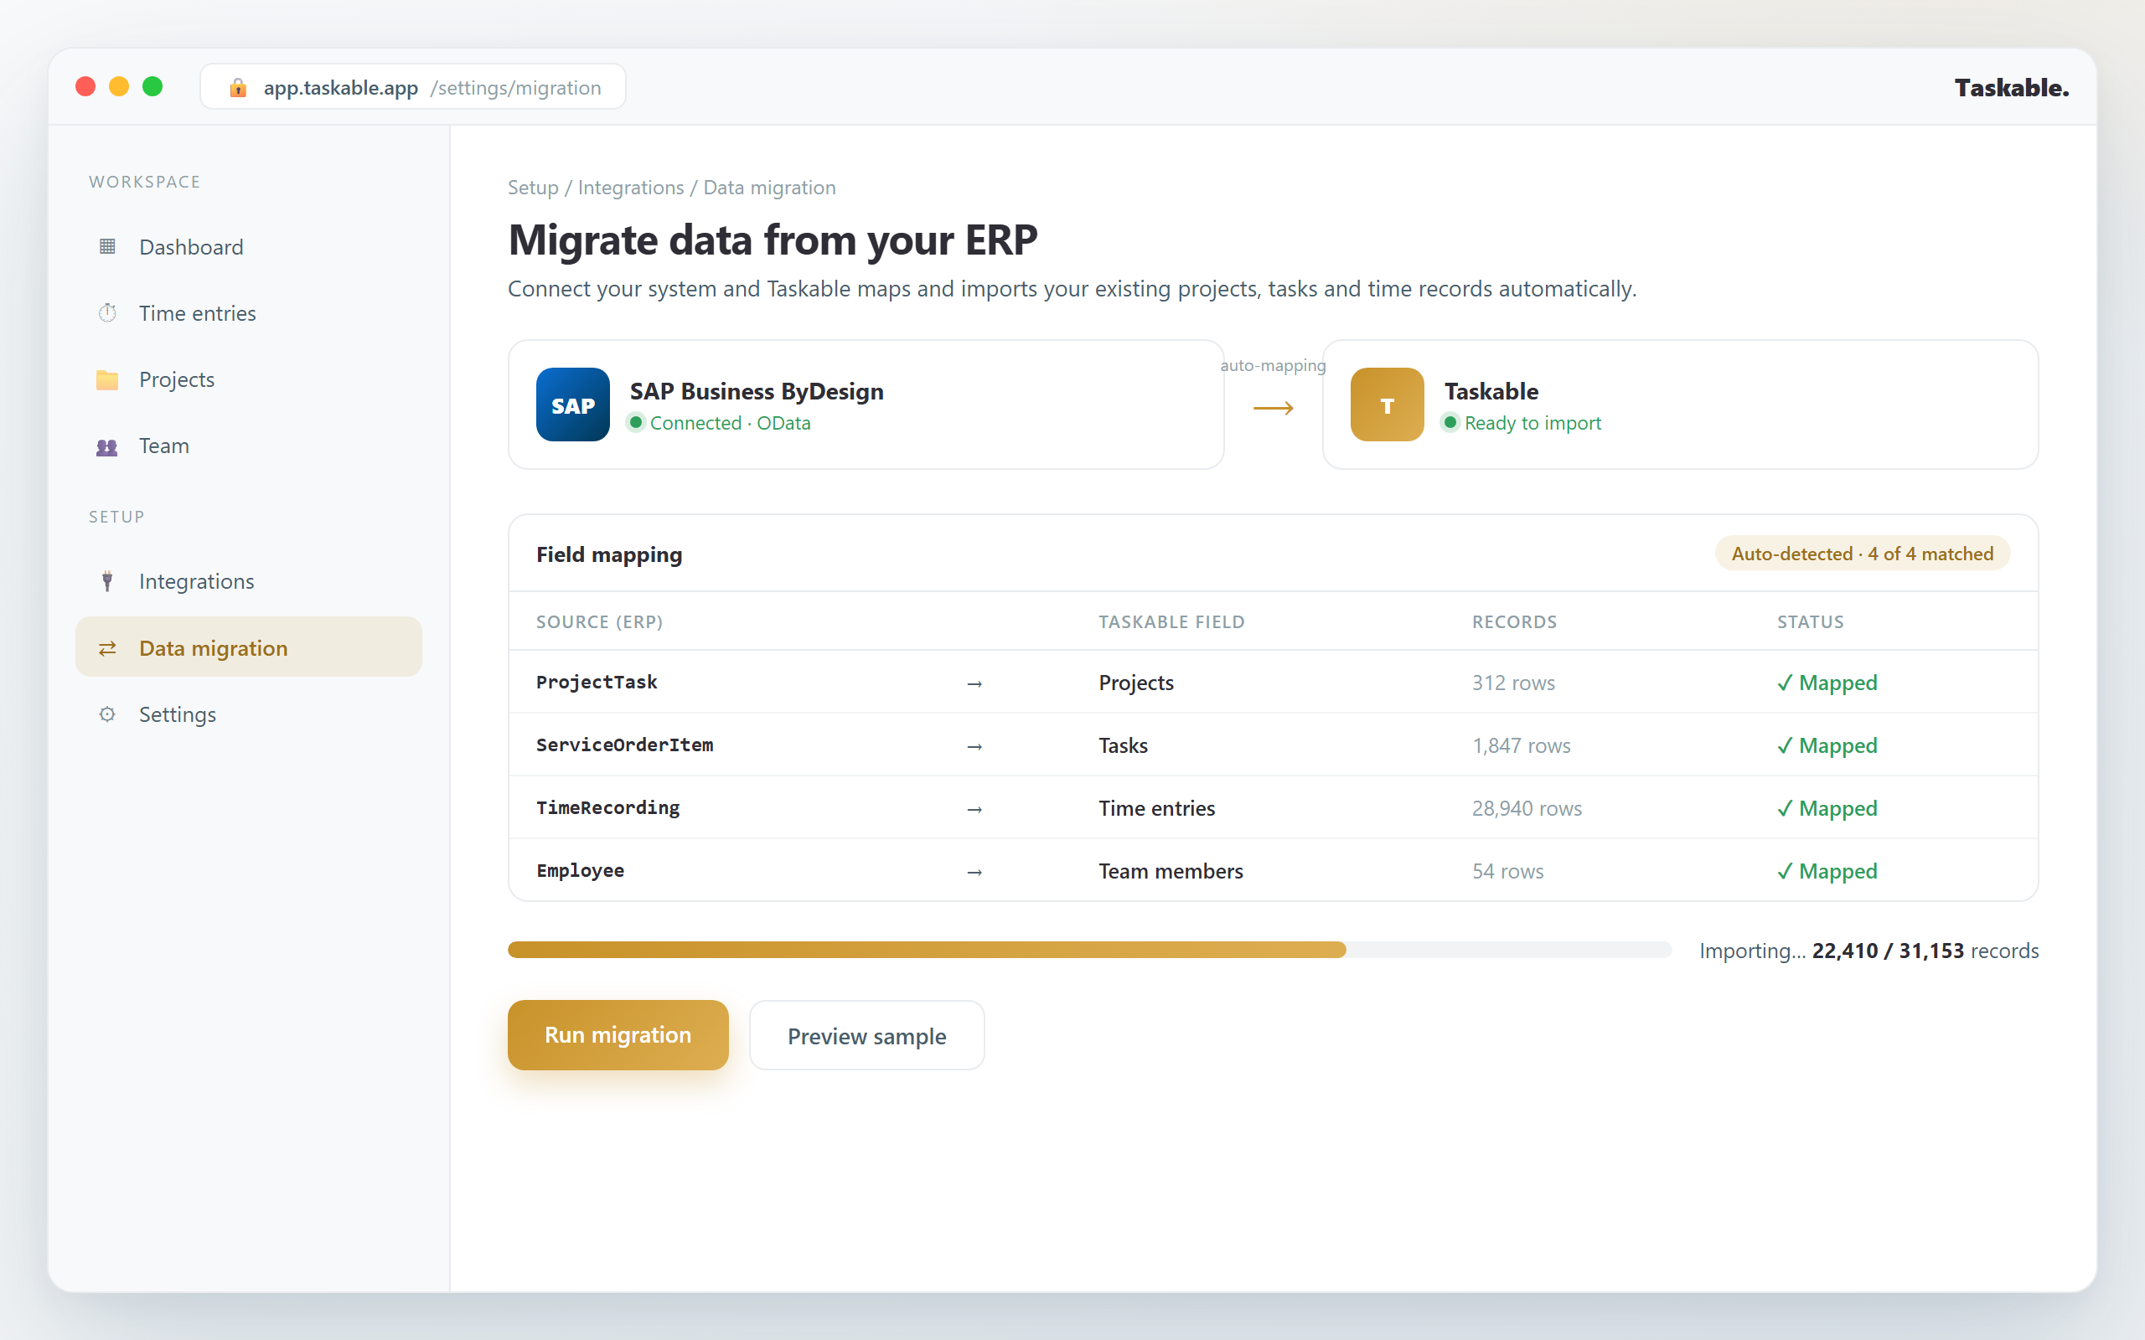Click the Field mapping heading

[609, 554]
